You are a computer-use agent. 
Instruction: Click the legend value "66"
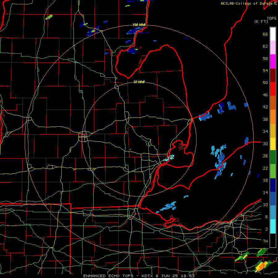(x=265, y=34)
